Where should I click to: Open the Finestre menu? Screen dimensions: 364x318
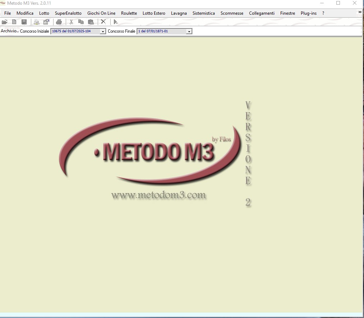coord(287,13)
